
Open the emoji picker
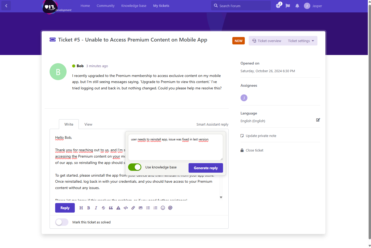click(x=163, y=208)
